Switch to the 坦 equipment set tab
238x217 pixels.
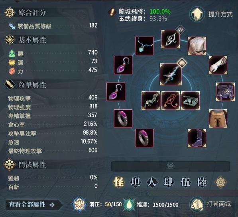click(x=136, y=182)
